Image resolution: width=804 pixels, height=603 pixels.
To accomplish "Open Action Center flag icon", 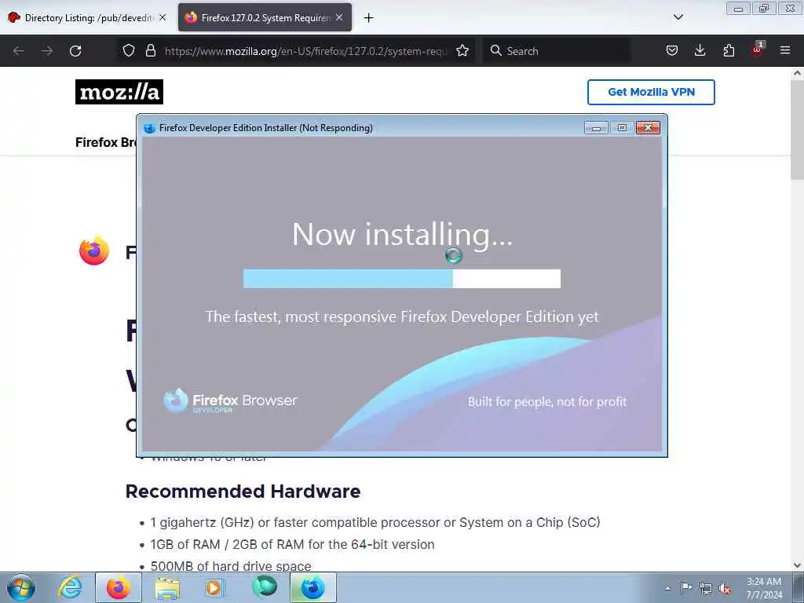I will [686, 587].
